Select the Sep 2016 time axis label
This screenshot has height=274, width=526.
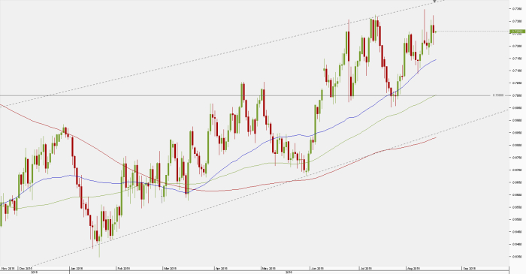pos(469,268)
